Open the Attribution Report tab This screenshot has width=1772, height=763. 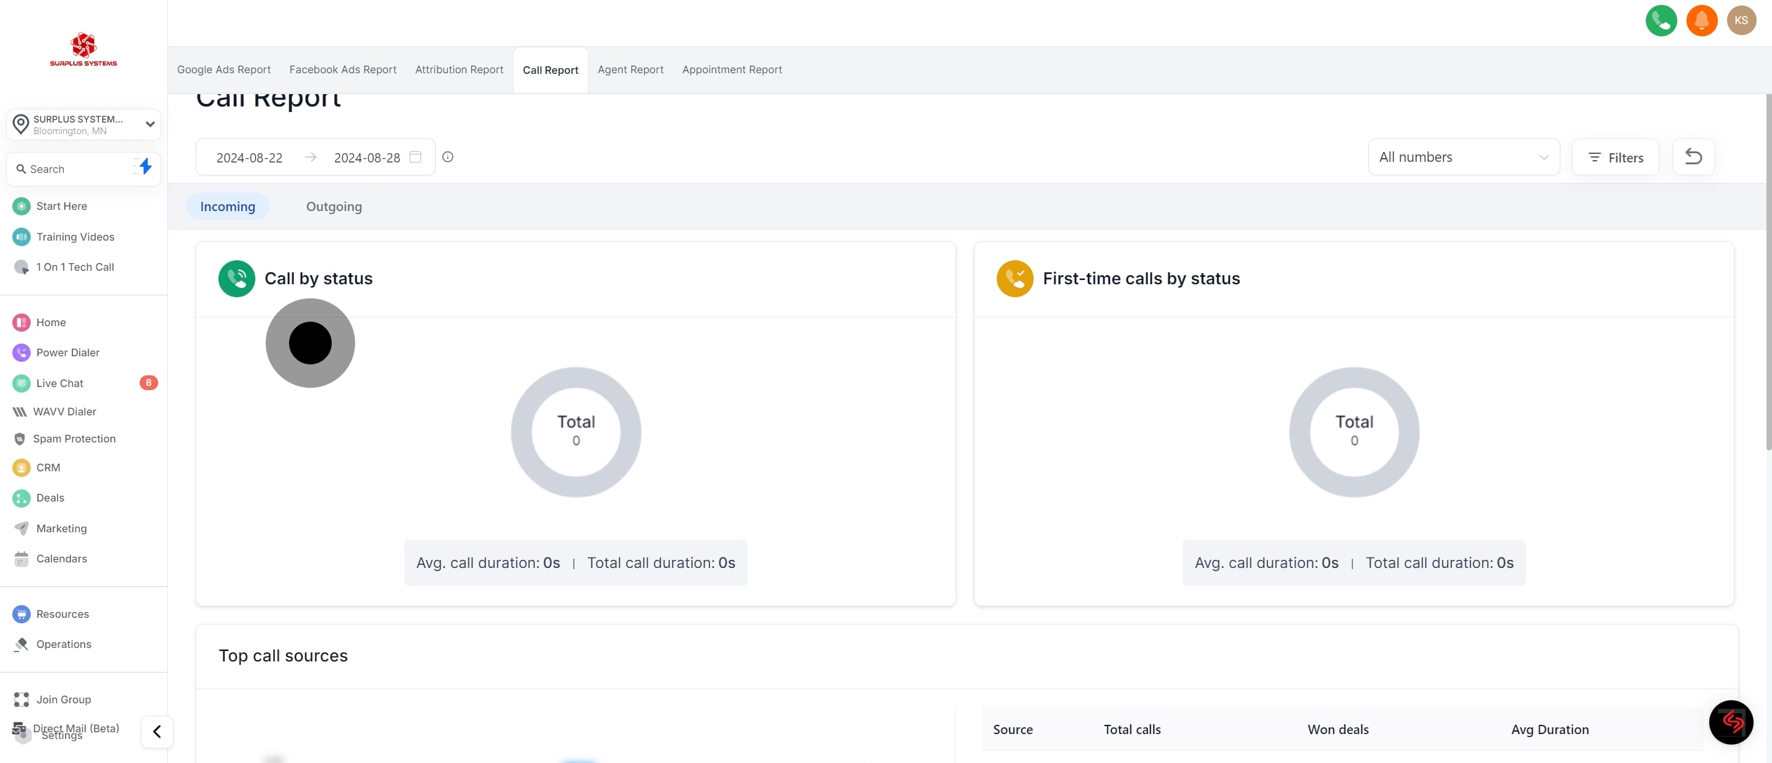tap(459, 70)
